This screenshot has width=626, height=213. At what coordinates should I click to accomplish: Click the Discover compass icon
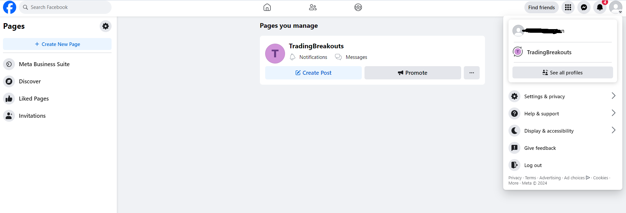pos(9,81)
